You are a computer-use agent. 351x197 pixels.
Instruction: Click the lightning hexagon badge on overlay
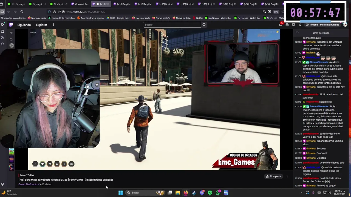click(x=64, y=164)
